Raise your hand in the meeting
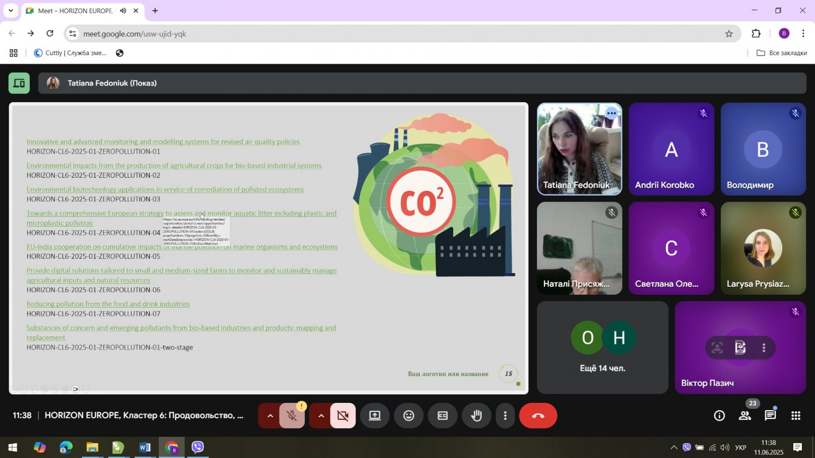This screenshot has width=815, height=458. tap(476, 416)
